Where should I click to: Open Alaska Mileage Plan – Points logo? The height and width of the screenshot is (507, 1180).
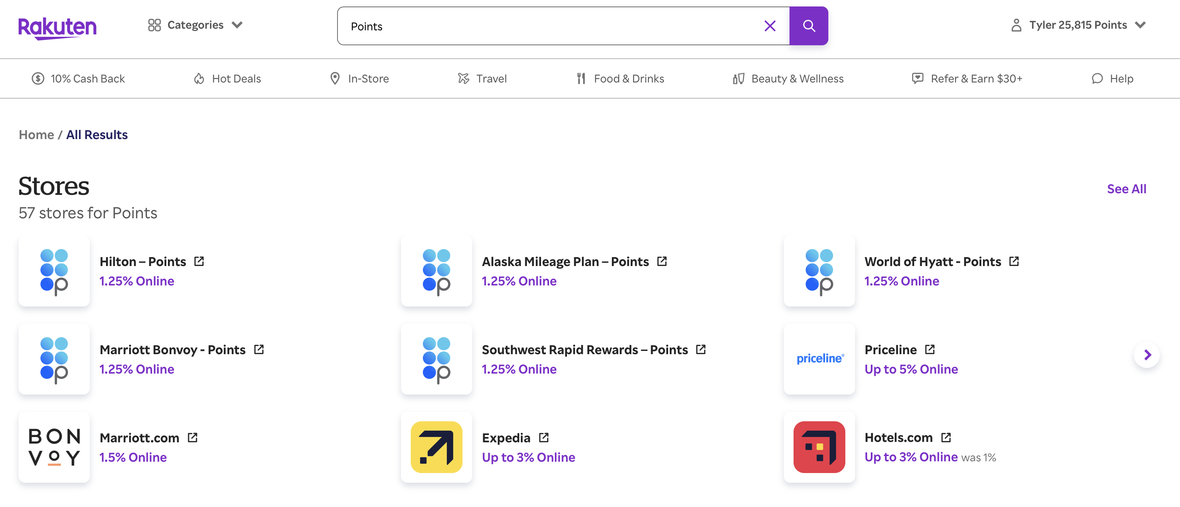pos(437,271)
